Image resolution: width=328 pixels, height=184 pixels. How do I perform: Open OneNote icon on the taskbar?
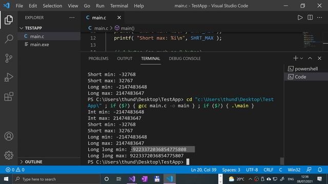(145, 179)
